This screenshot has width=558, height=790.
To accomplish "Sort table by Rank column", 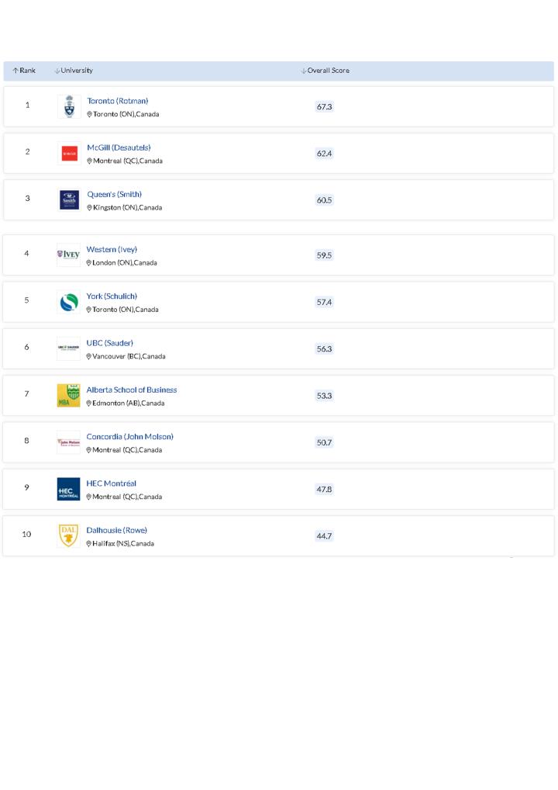I will (24, 71).
